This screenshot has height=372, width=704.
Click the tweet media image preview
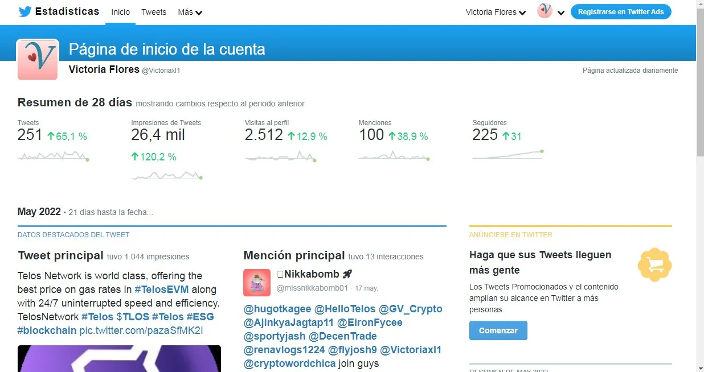119,358
